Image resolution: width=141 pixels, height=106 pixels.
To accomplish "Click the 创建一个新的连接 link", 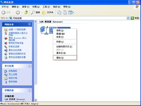I will (x=17, y=30).
